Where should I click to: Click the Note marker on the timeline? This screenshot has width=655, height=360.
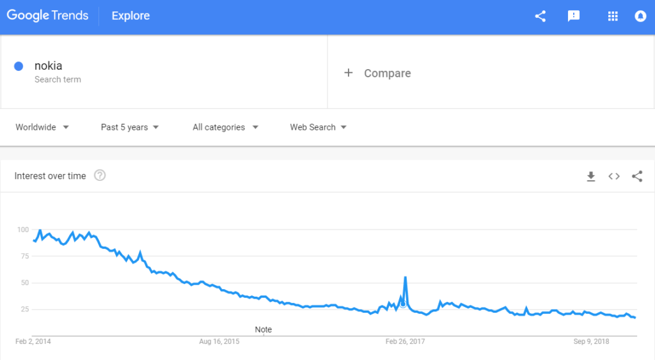coord(263,329)
